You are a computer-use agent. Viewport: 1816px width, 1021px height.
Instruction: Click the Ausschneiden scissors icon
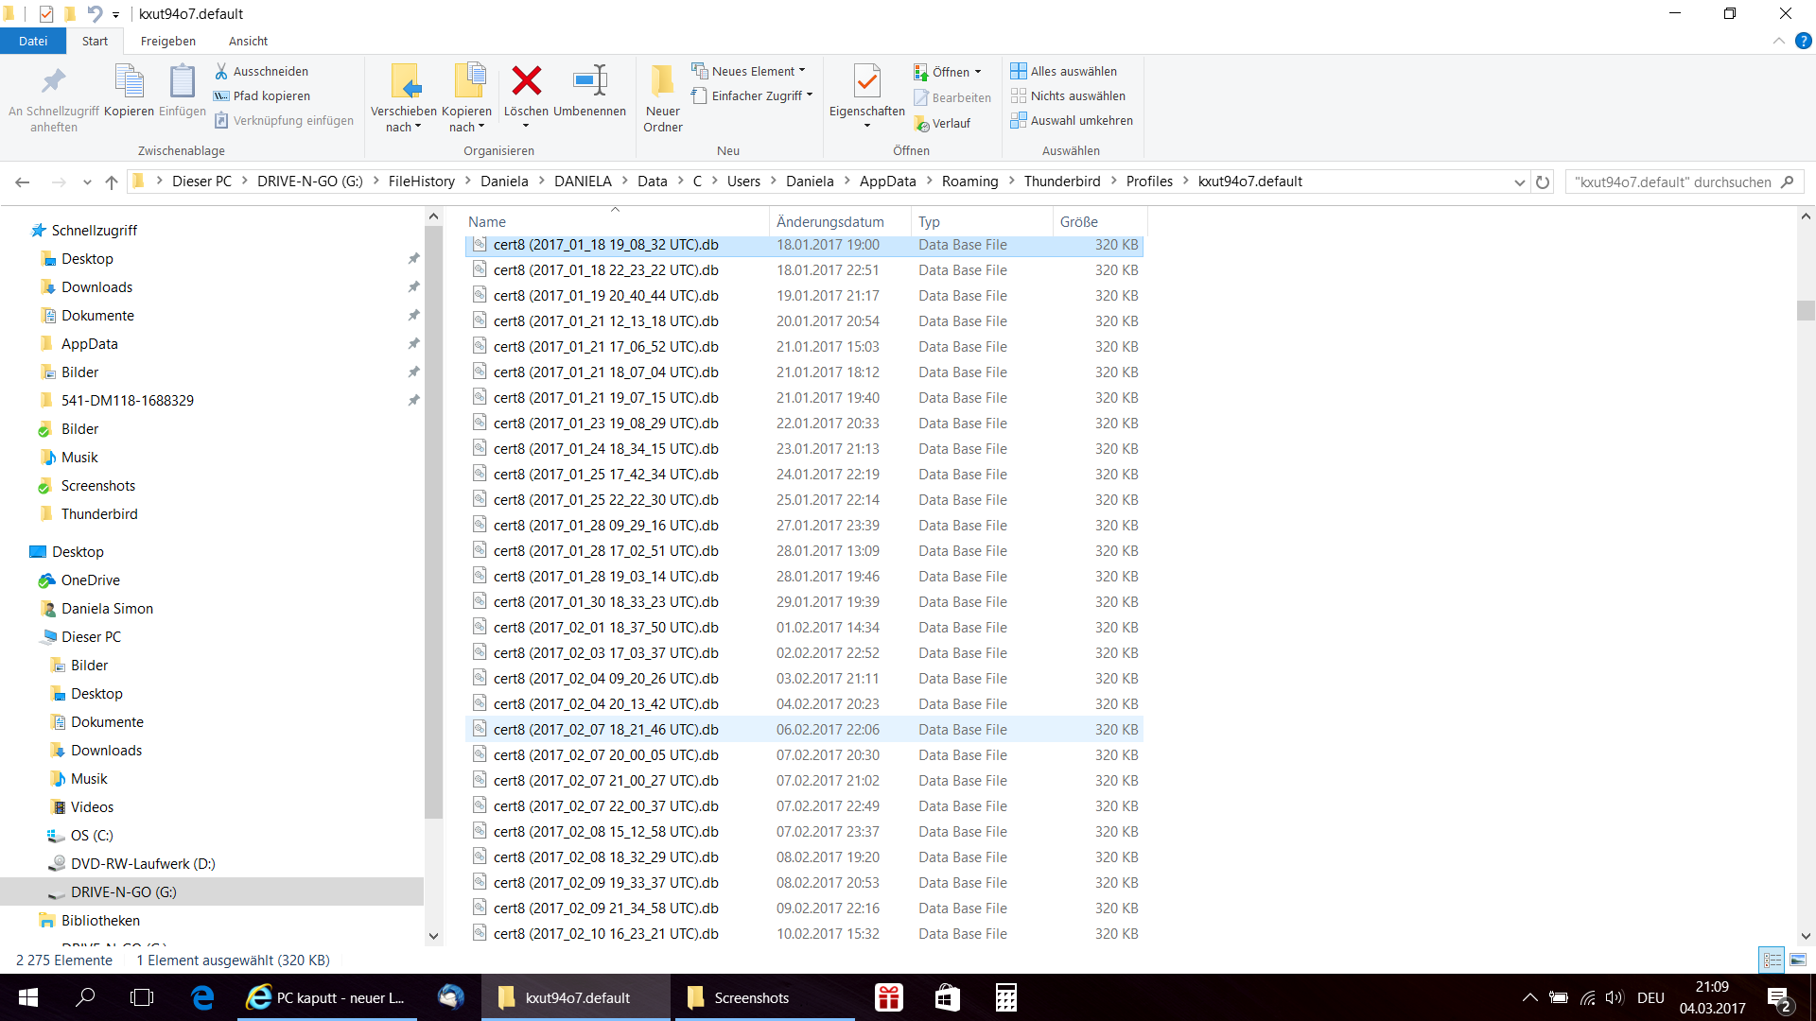click(221, 71)
